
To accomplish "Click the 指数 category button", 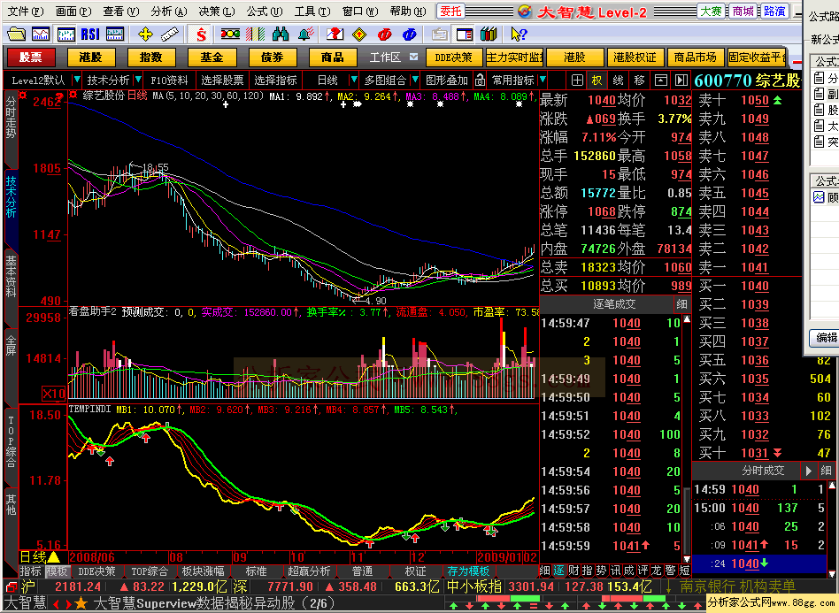I will pyautogui.click(x=150, y=57).
